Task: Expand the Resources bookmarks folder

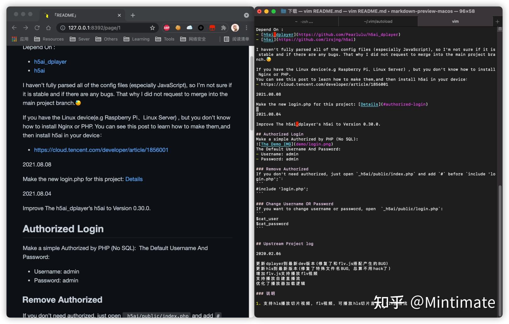Action: click(x=49, y=39)
